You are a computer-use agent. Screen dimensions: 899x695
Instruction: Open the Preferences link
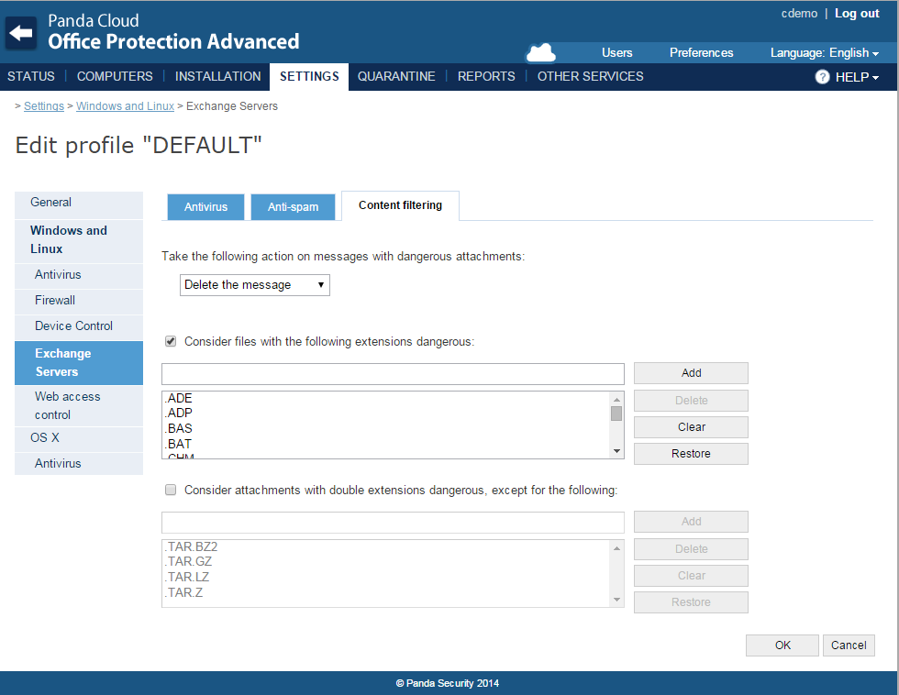(x=701, y=52)
